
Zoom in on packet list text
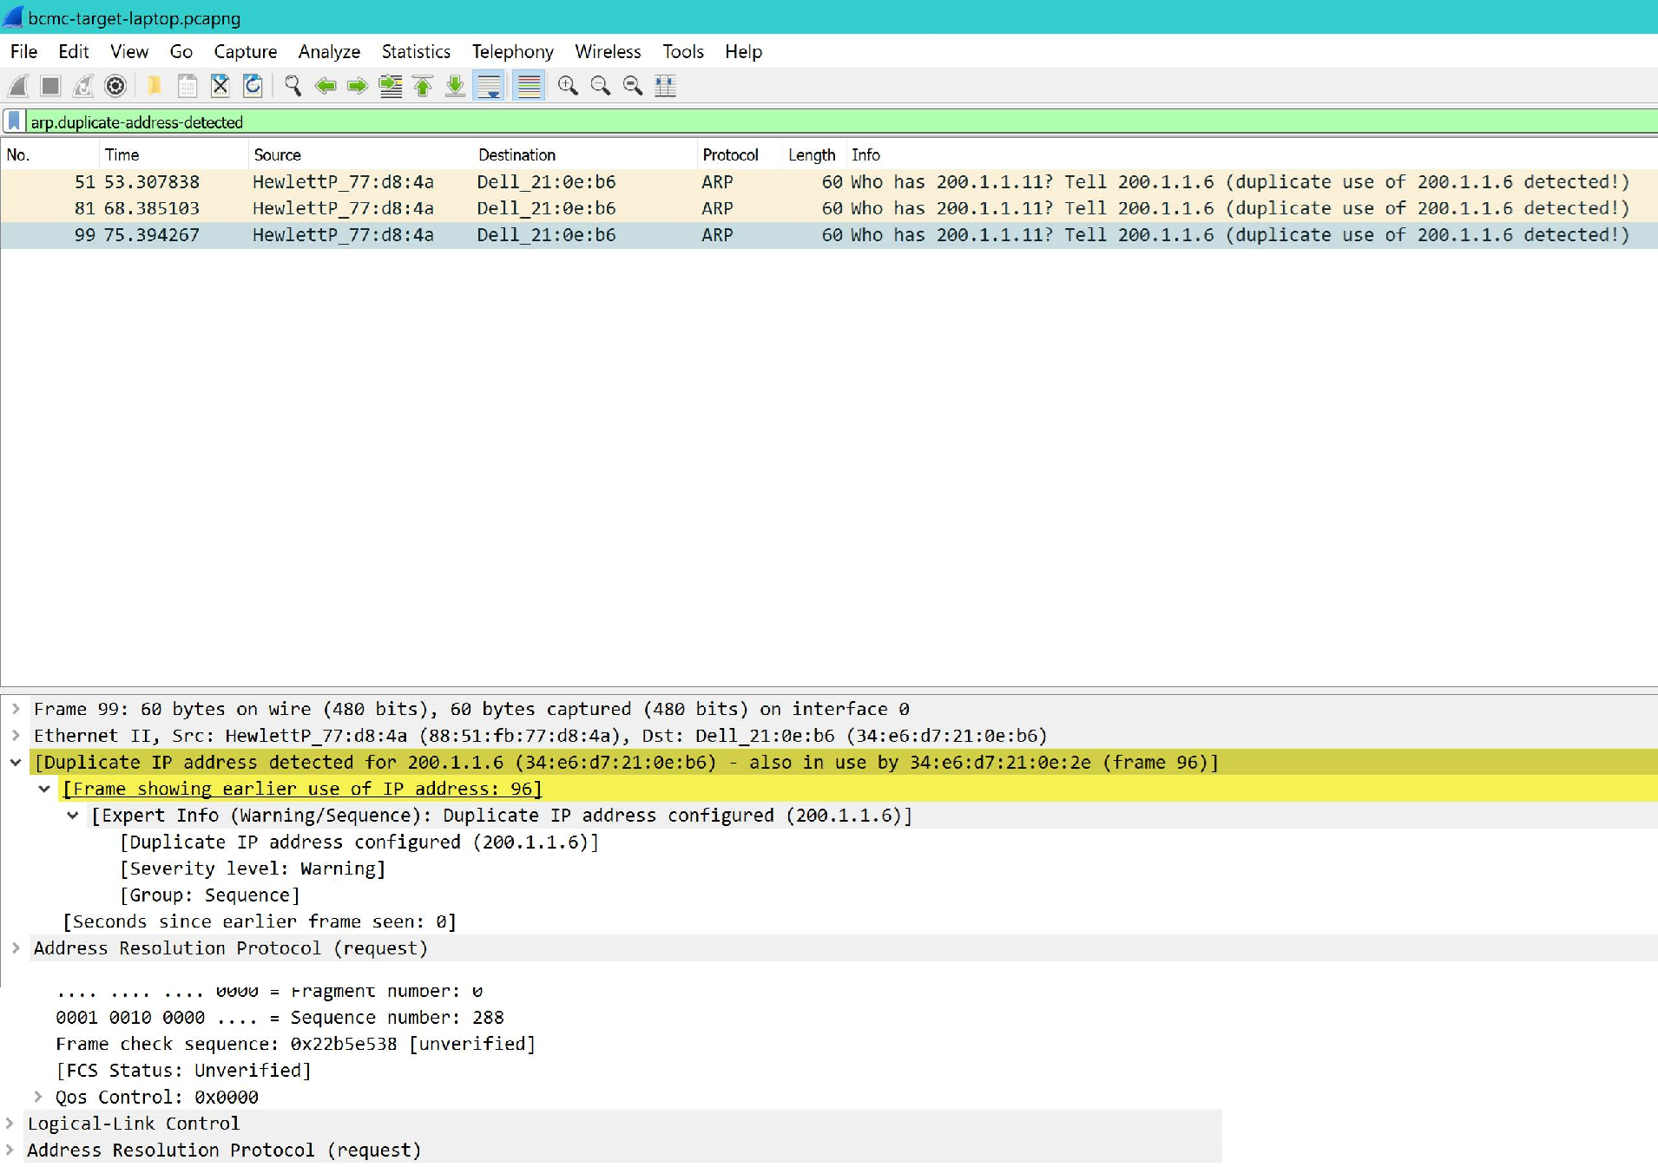pyautogui.click(x=568, y=86)
